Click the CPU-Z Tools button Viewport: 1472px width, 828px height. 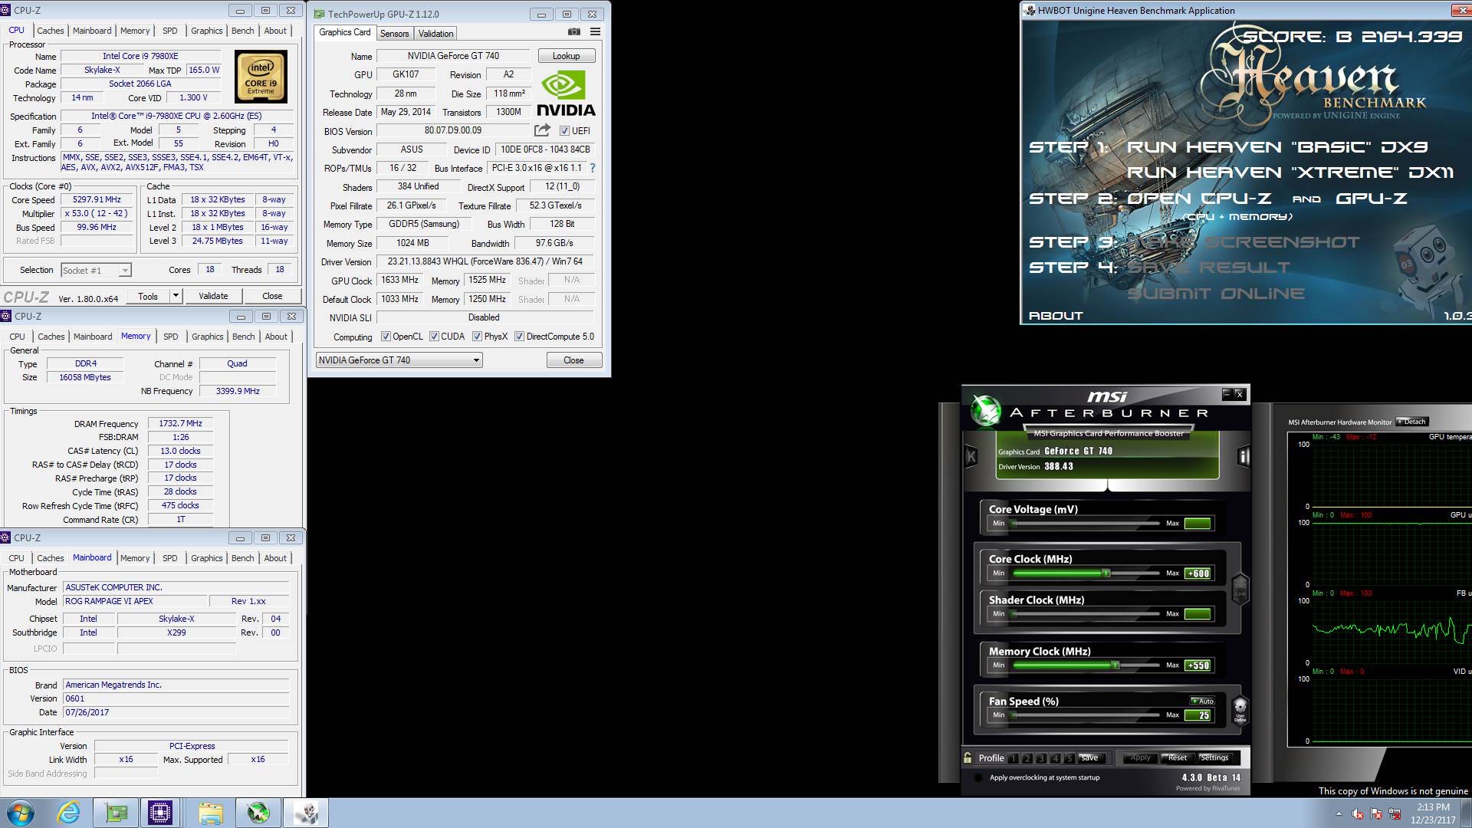tap(148, 296)
